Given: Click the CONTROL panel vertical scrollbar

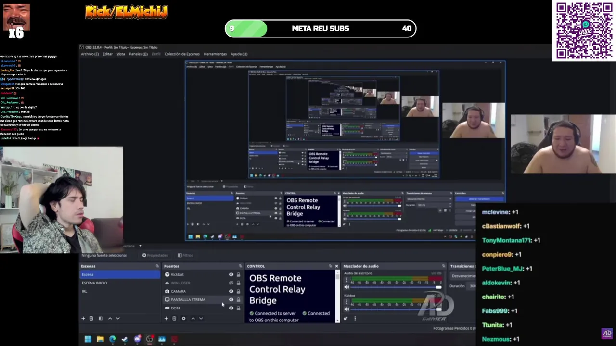Looking at the screenshot, I should tap(337, 297).
